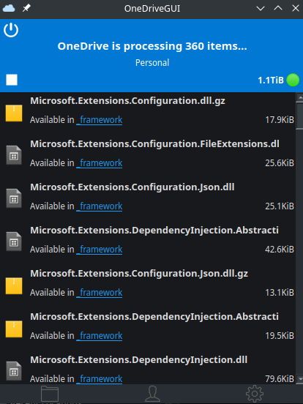This screenshot has height=404, width=303.
Task: Click file icon for Configuration.Json.dll
Action: [x=14, y=198]
